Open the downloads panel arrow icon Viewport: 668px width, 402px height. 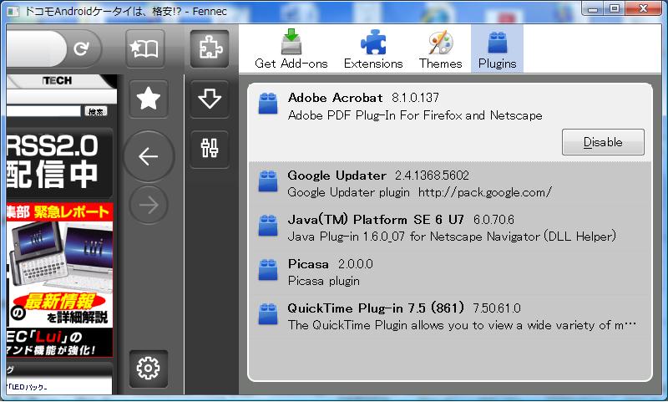210,99
